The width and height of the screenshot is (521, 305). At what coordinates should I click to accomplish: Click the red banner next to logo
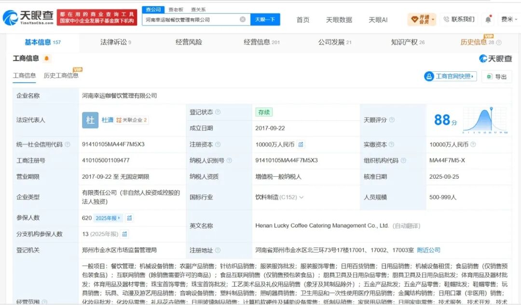click(97, 18)
